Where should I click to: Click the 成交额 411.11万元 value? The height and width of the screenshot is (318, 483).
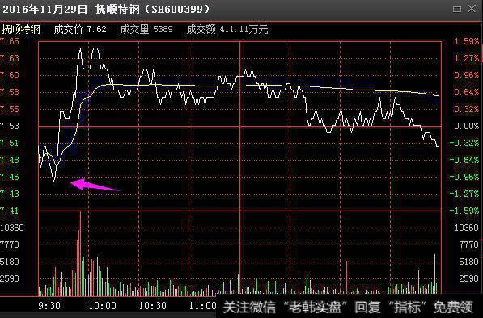(x=227, y=30)
